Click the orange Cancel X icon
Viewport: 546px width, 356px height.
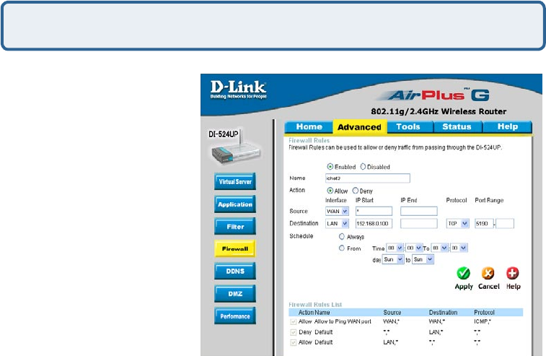488,273
